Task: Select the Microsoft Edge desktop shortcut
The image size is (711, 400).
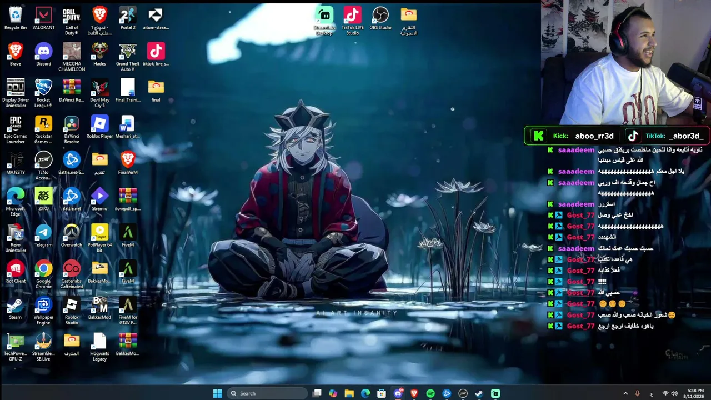Action: point(16,202)
